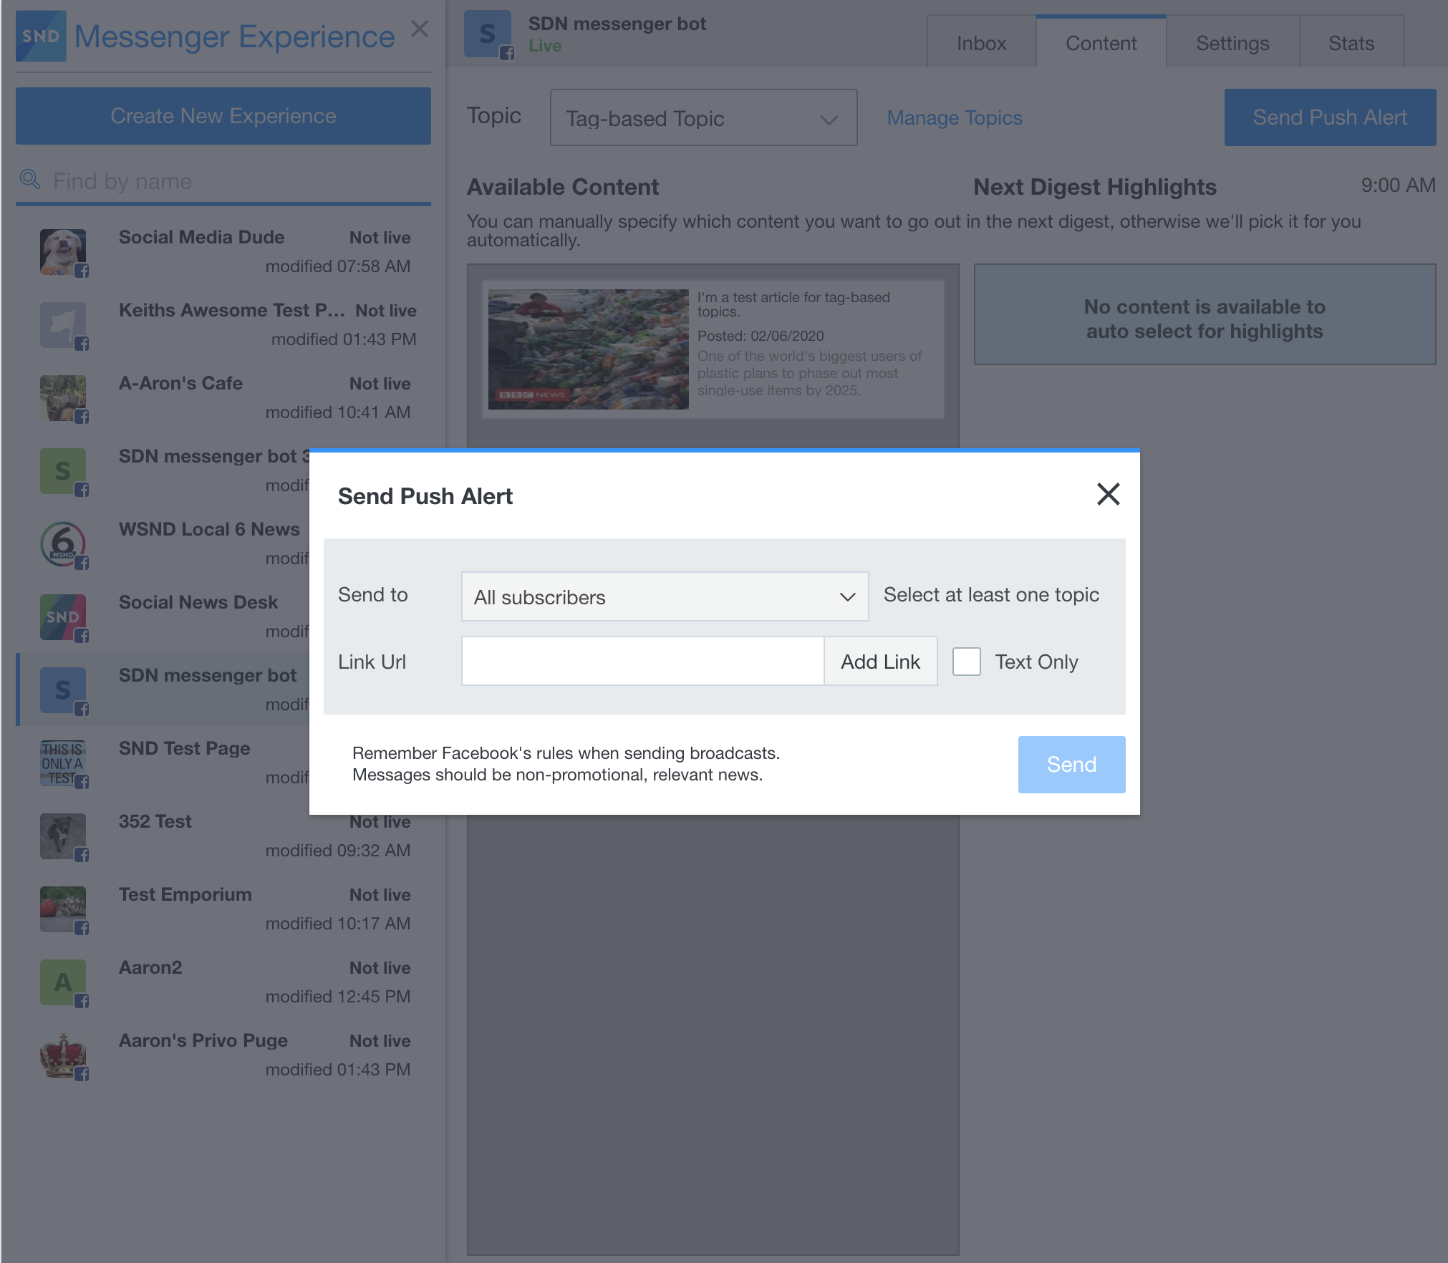Screen dimensions: 1448x1263
Task: Click the test article title text
Action: pos(793,304)
